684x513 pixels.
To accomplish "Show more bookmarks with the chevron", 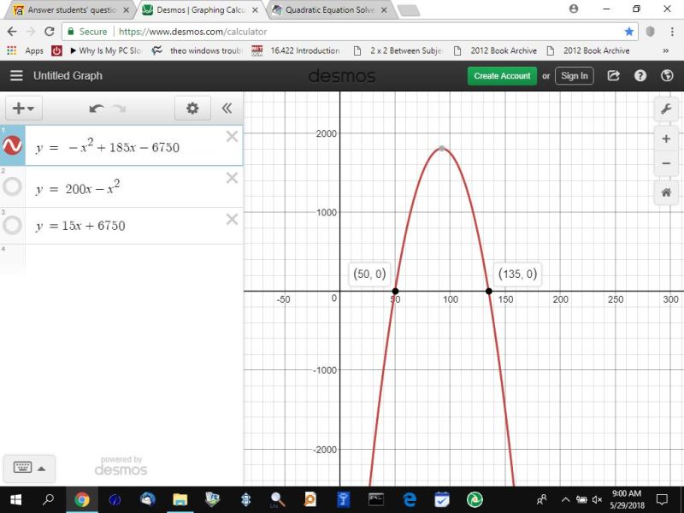I will 666,50.
